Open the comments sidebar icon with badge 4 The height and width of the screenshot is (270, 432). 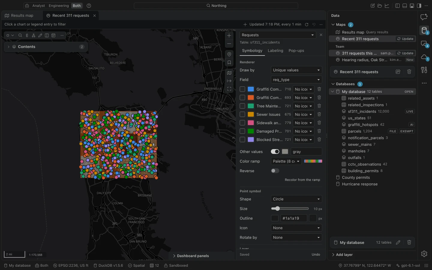[424, 44]
